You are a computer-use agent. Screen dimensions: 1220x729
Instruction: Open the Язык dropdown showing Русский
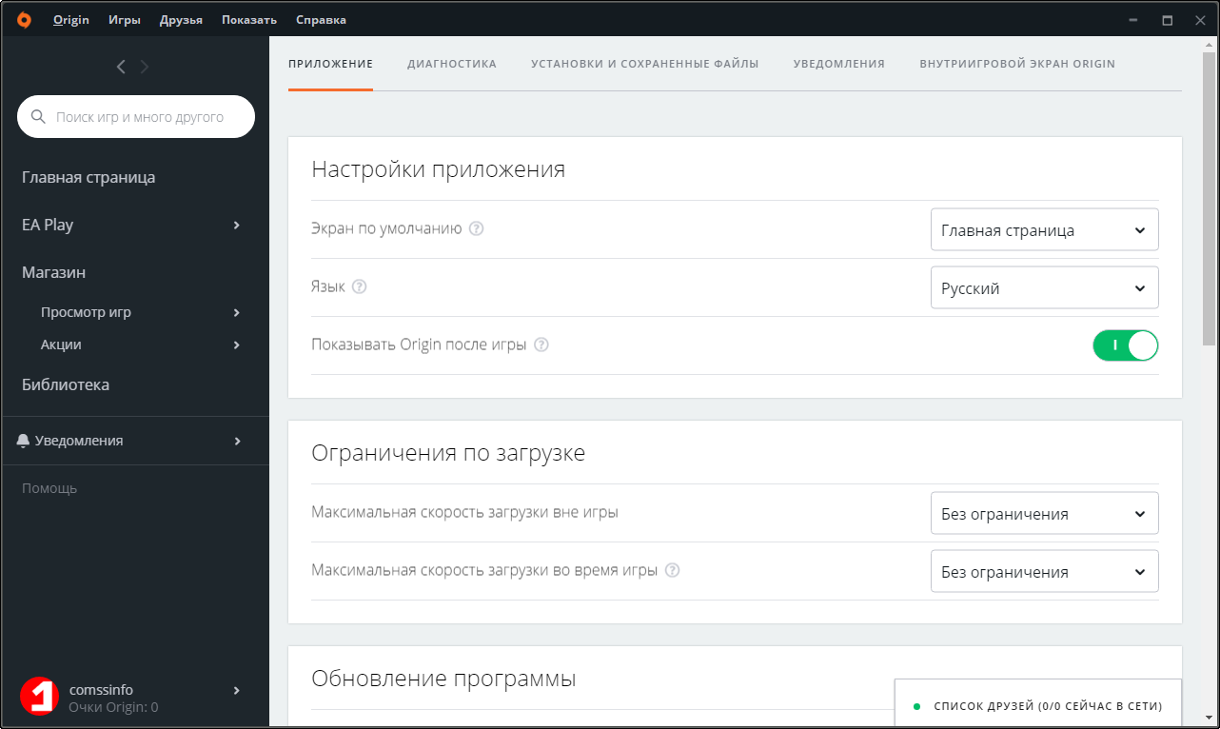click(1045, 287)
